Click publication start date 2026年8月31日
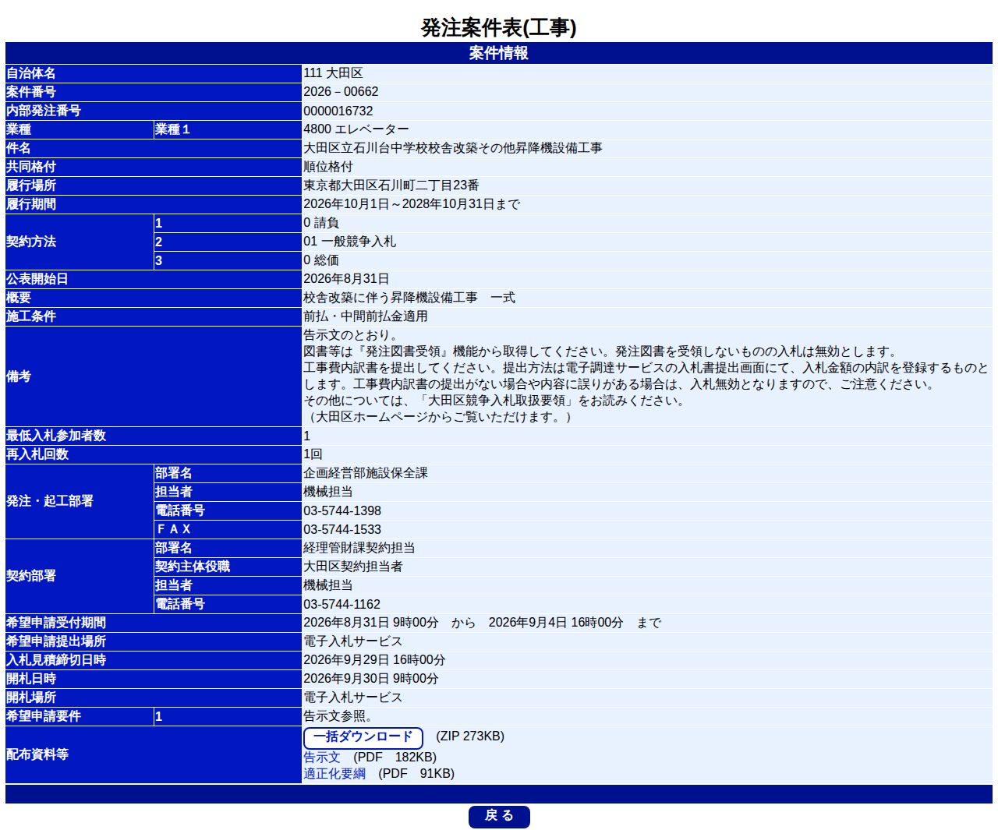Image resolution: width=998 pixels, height=830 pixels. pyautogui.click(x=346, y=279)
